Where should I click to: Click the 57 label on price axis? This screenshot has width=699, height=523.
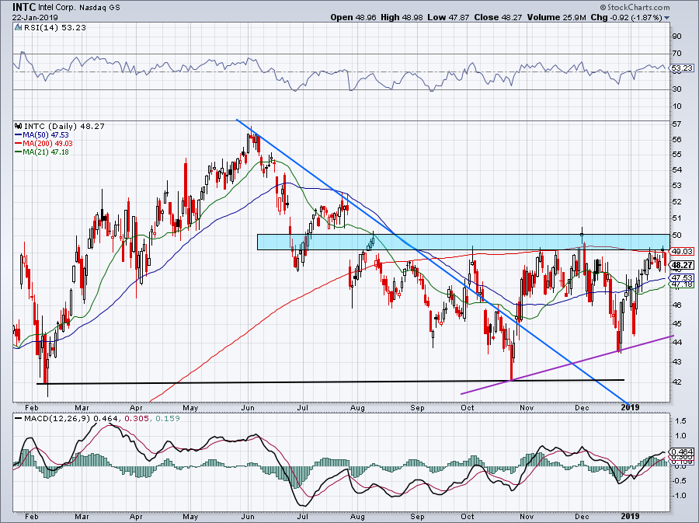coord(676,124)
